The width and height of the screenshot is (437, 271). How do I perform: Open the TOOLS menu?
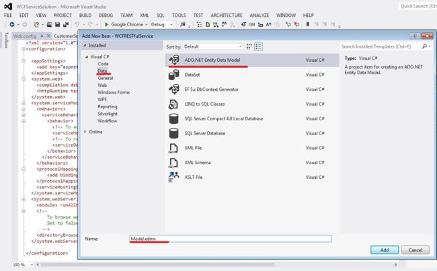[x=179, y=15]
